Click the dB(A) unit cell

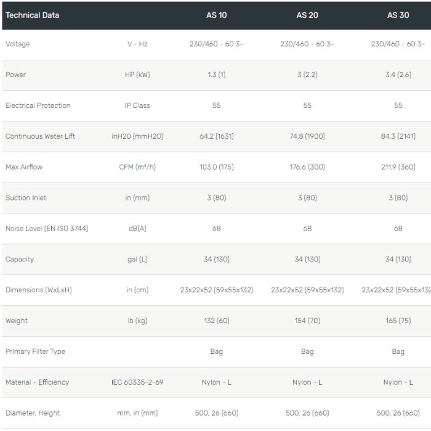point(137,229)
